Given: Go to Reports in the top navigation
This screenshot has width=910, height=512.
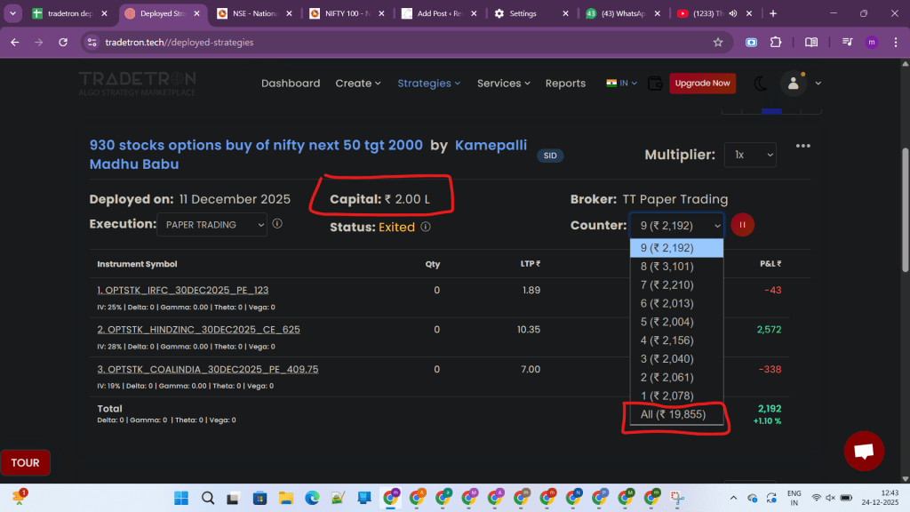Looking at the screenshot, I should coord(565,83).
